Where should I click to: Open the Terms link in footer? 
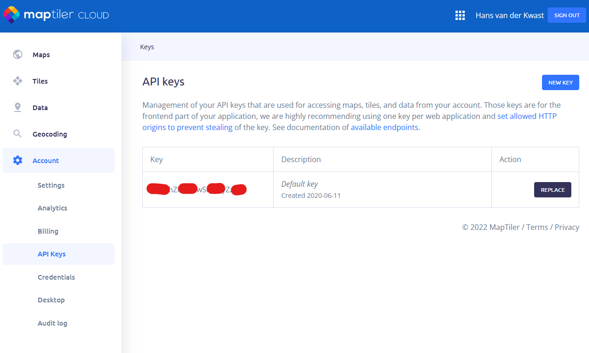[x=537, y=227]
